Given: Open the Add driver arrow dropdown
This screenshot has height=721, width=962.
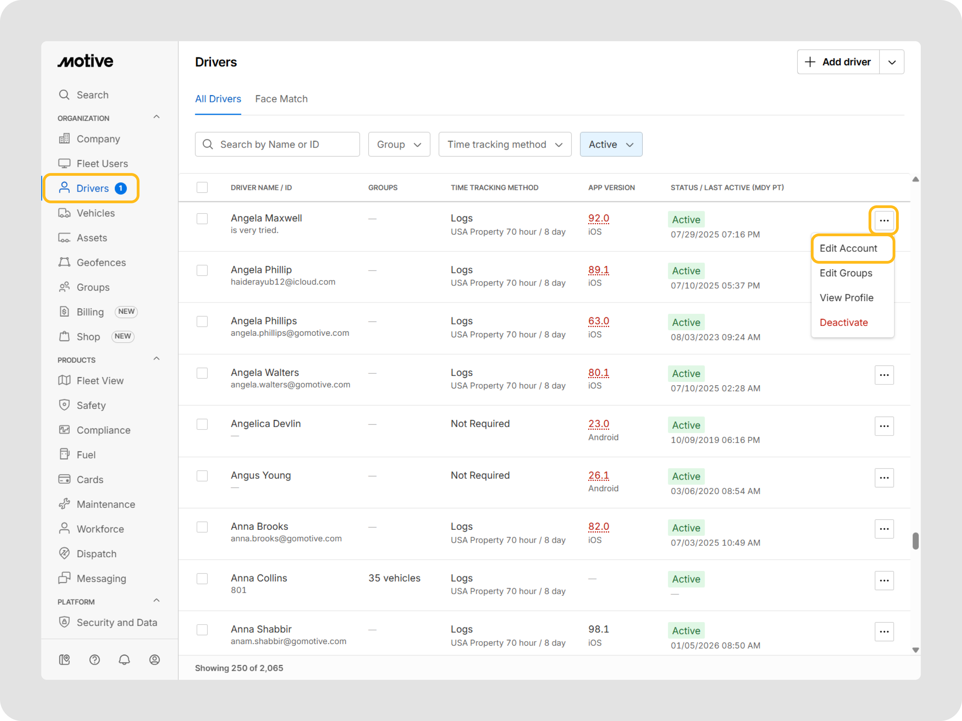Looking at the screenshot, I should pyautogui.click(x=892, y=62).
